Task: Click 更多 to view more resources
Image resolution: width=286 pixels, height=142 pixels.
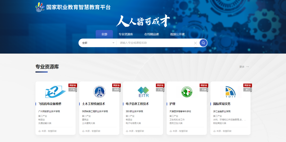Action: pyautogui.click(x=244, y=67)
